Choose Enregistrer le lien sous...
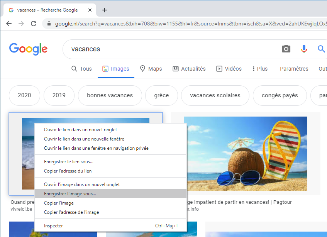This screenshot has width=327, height=237. click(x=110, y=162)
